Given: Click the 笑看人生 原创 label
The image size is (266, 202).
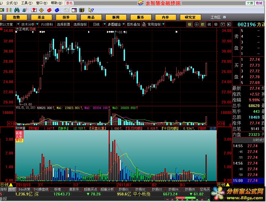Looking at the screenshot, I should pyautogui.click(x=19, y=137).
